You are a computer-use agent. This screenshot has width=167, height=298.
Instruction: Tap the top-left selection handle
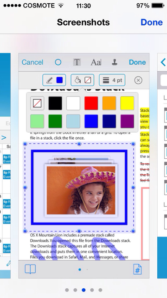point(25,144)
